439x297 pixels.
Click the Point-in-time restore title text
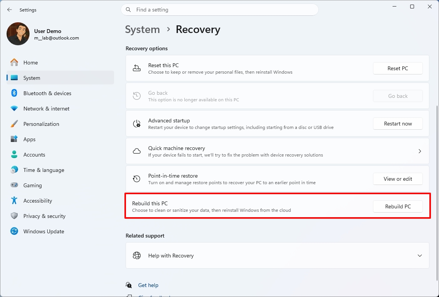(173, 176)
